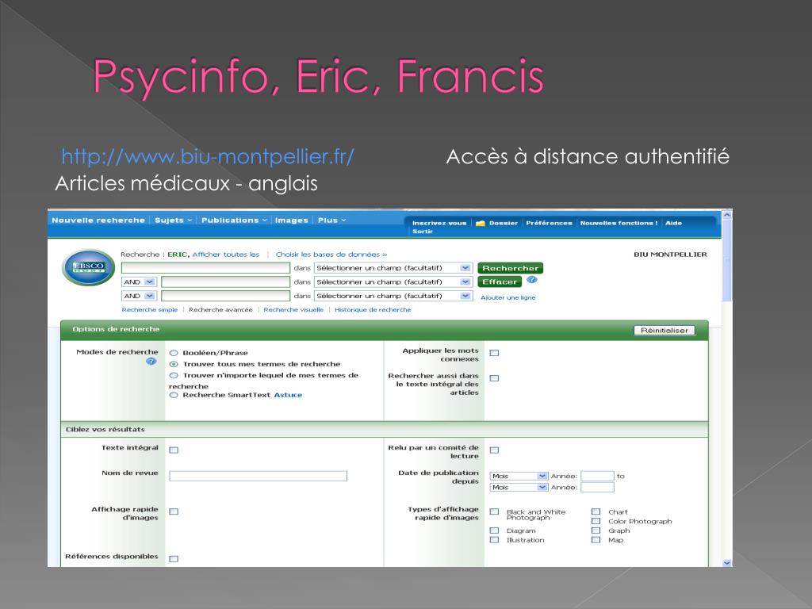Enable Relu par un comité de lecture
This screenshot has width=812, height=609.
495,450
